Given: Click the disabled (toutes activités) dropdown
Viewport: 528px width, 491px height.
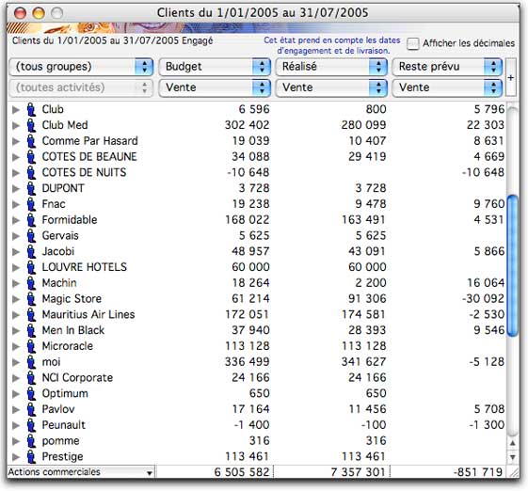Looking at the screenshot, I should coord(81,87).
